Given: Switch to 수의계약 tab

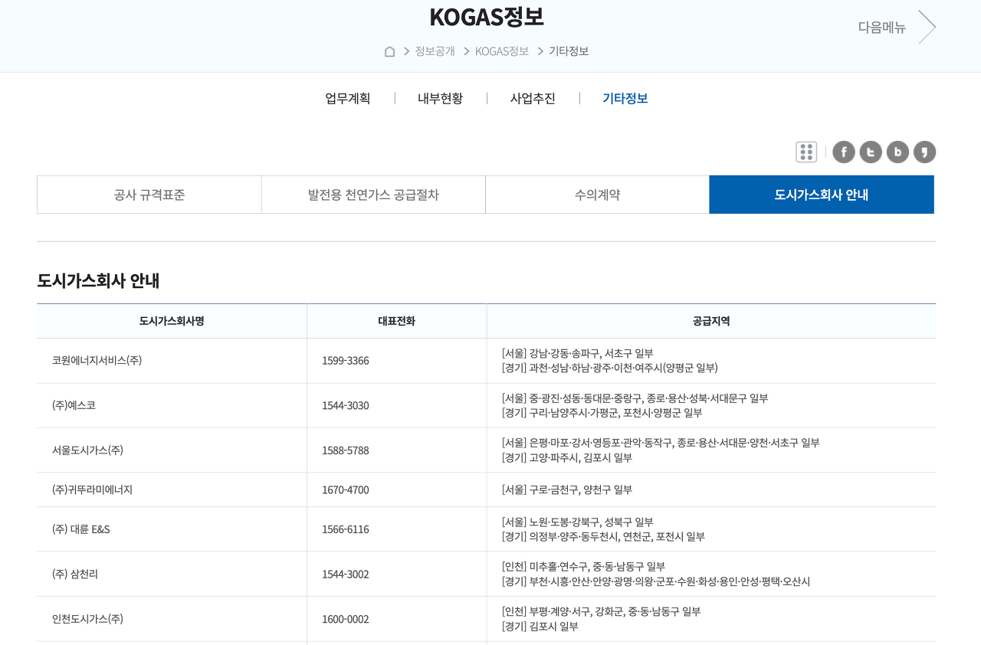Looking at the screenshot, I should click(598, 195).
